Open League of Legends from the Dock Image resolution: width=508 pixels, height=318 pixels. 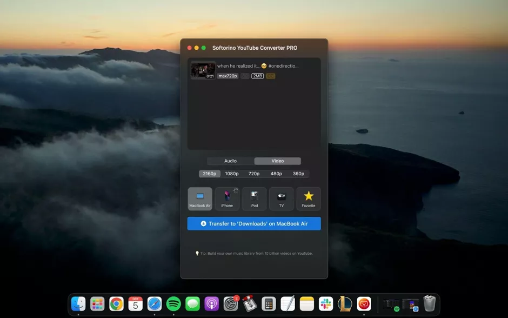coord(344,304)
